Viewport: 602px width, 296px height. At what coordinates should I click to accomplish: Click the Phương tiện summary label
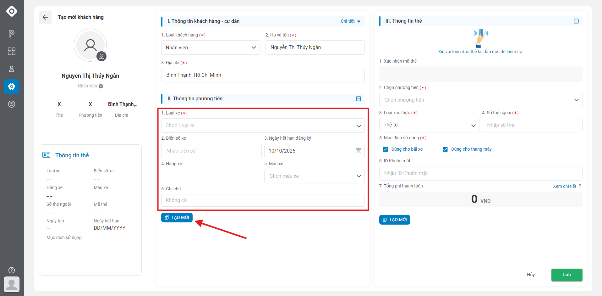90,115
